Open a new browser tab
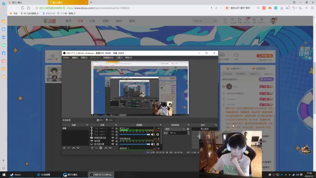Screen dimensions: 316x178 tap(91, 2)
